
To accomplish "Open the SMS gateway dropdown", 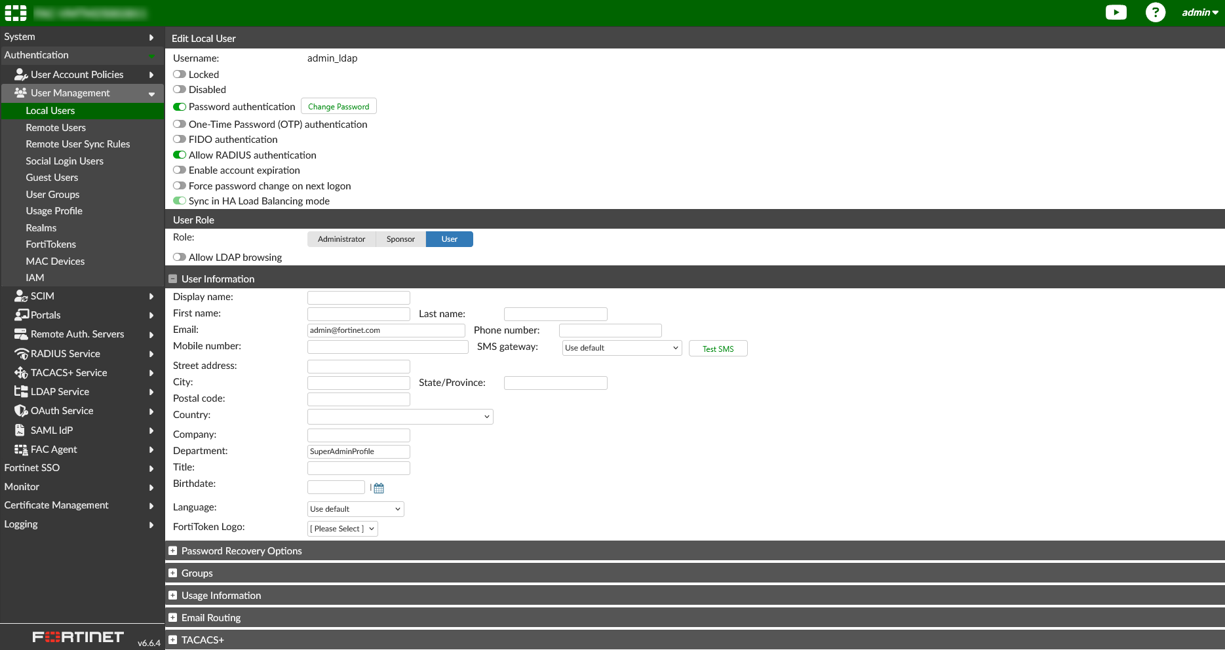I will (622, 348).
